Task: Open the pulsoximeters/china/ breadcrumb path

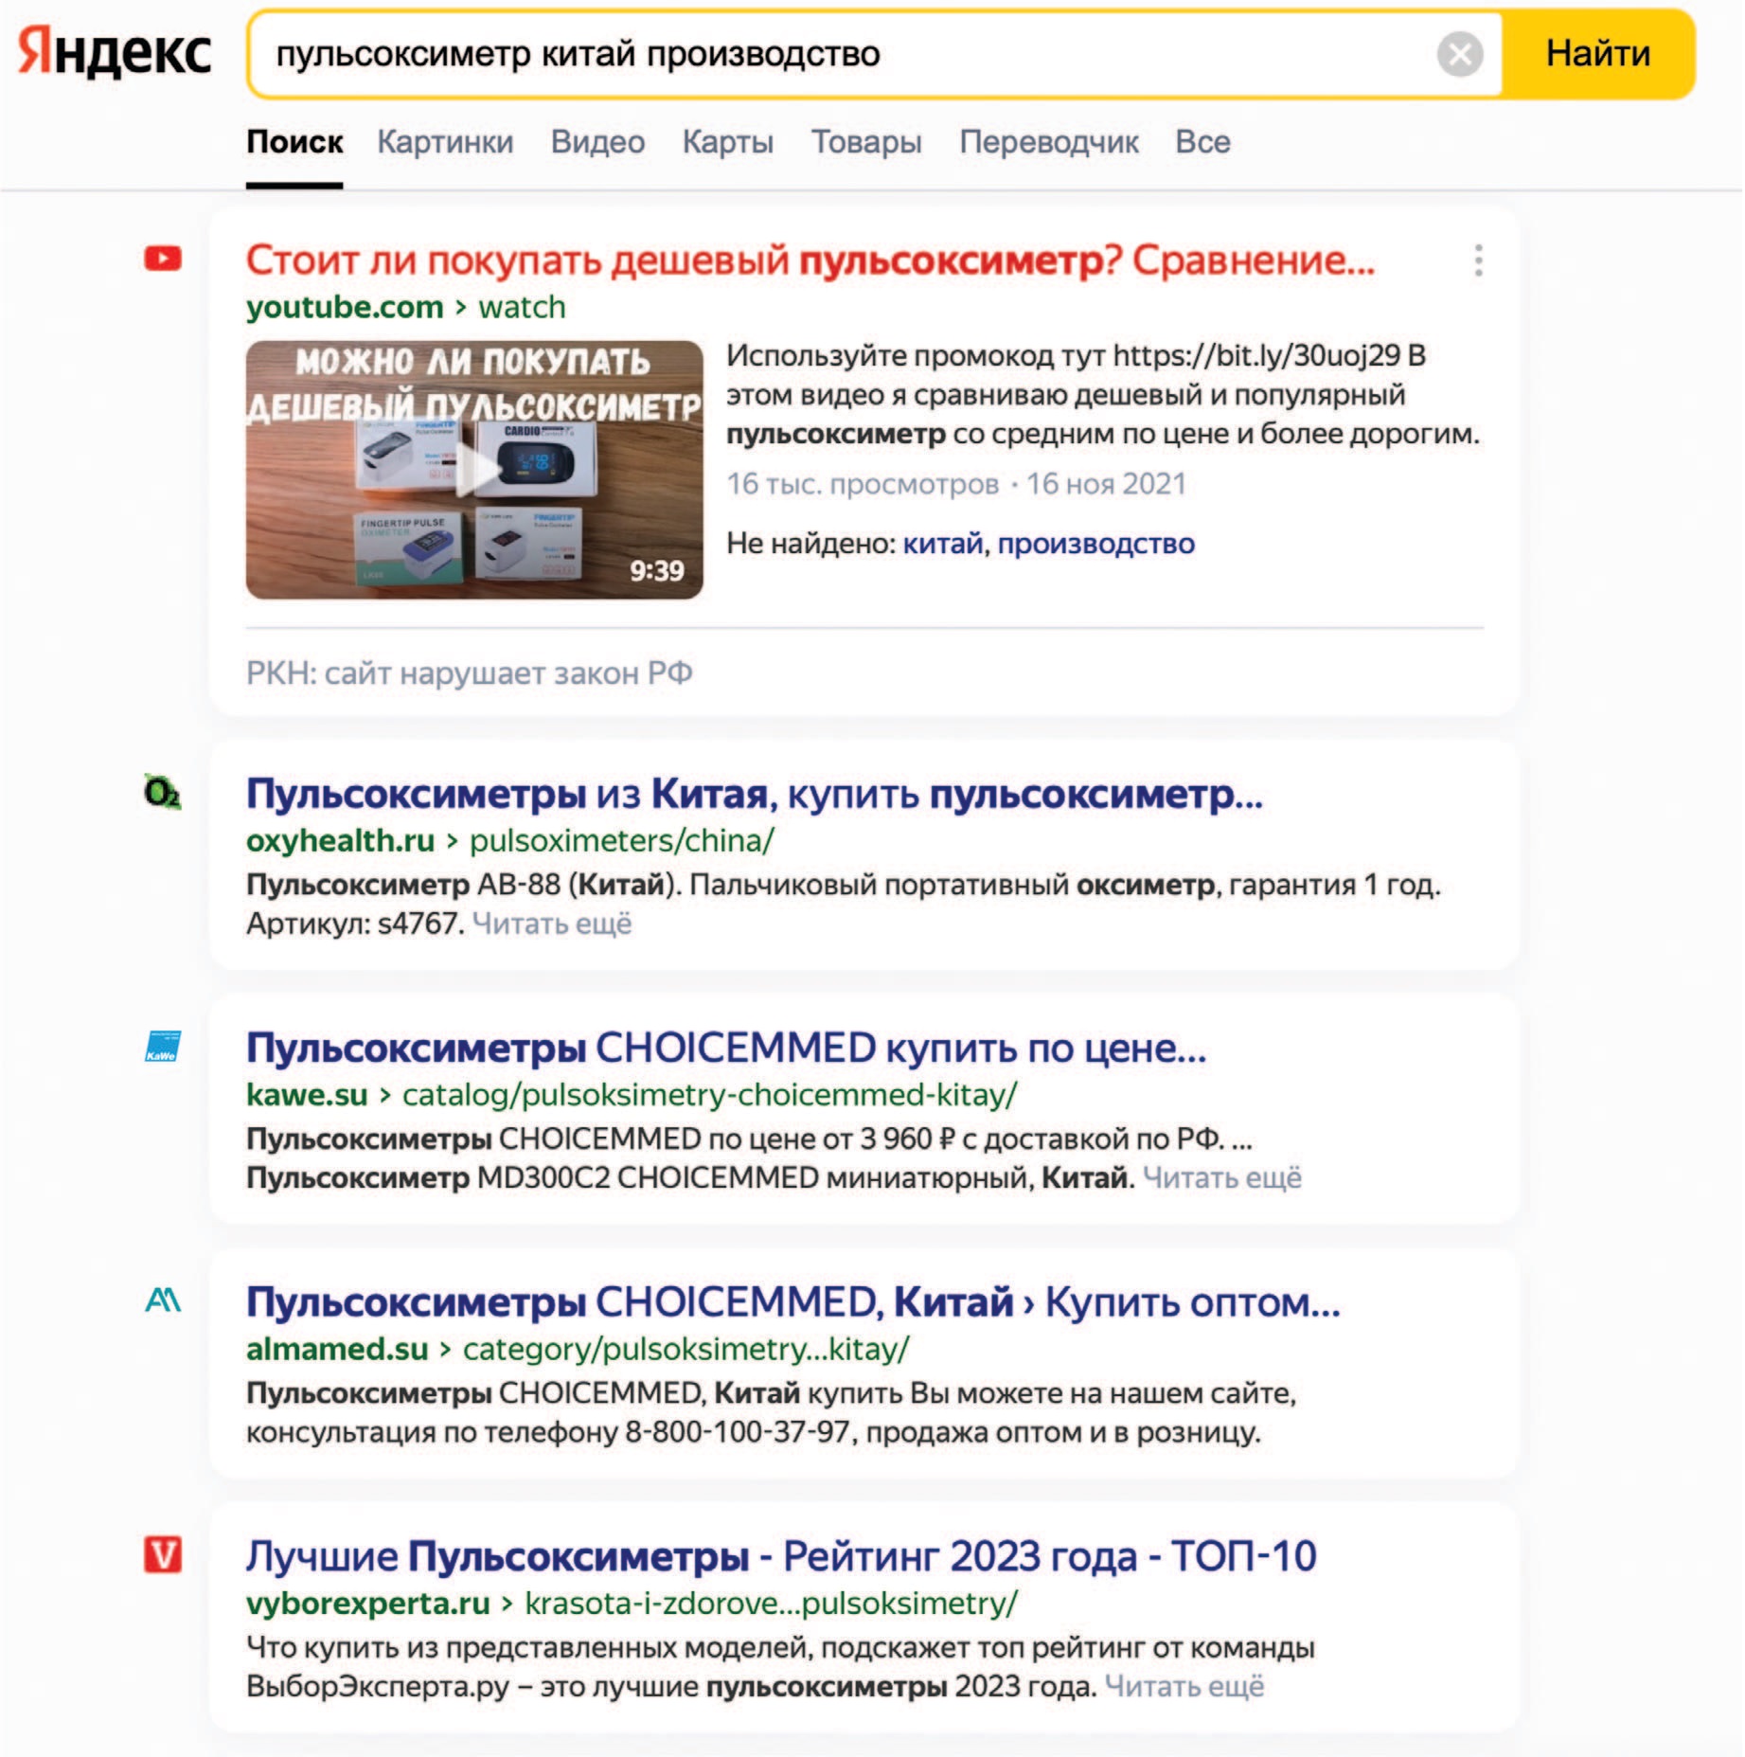Action: [x=622, y=840]
